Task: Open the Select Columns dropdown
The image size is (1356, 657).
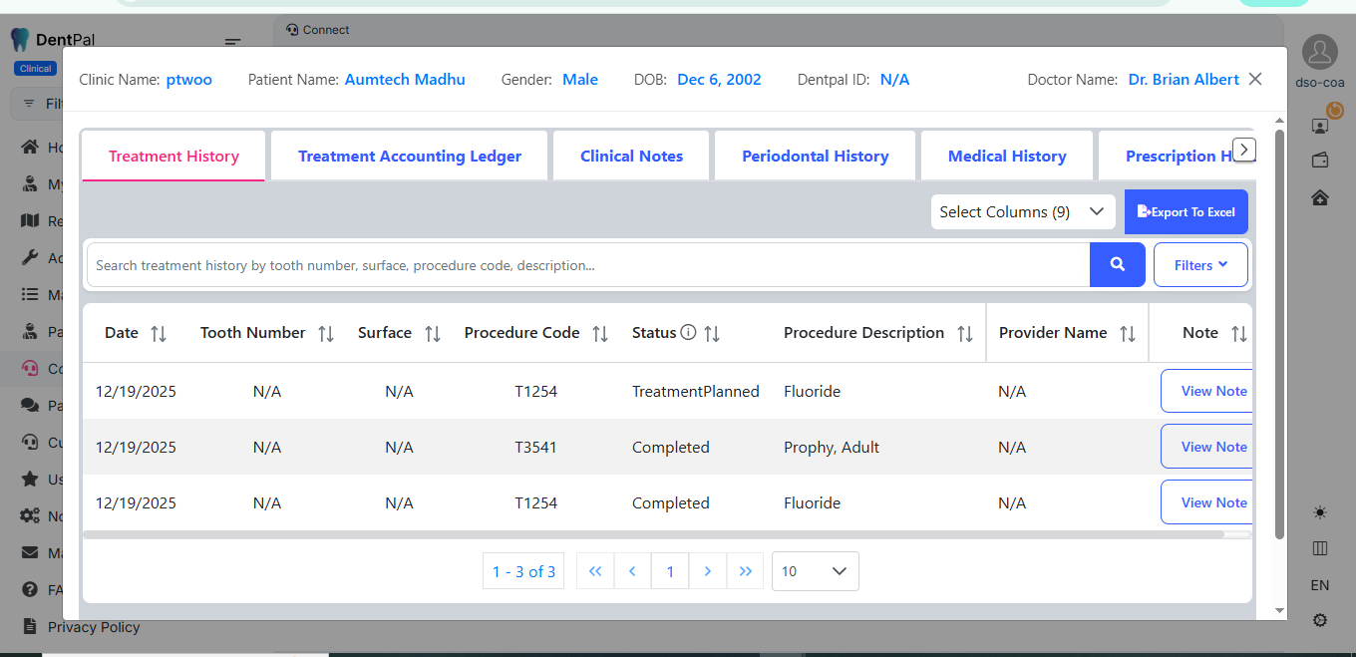Action: (1022, 211)
